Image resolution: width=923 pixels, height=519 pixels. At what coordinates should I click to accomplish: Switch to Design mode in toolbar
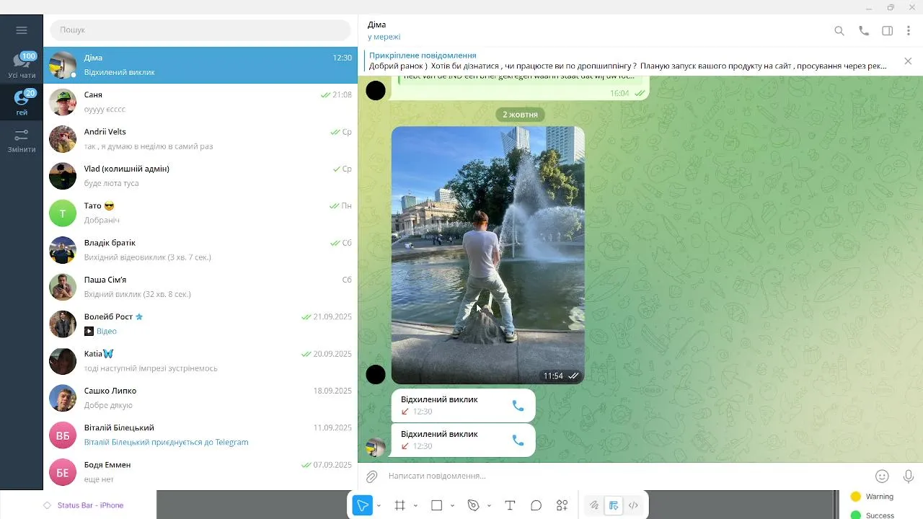tap(614, 506)
